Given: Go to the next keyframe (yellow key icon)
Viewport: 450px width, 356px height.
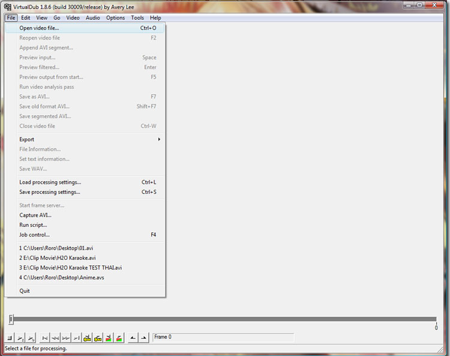Looking at the screenshot, I should point(98,338).
